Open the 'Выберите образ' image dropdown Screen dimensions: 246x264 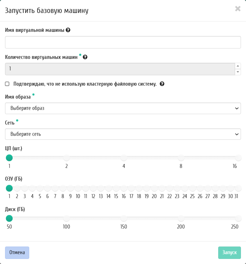[x=123, y=108]
